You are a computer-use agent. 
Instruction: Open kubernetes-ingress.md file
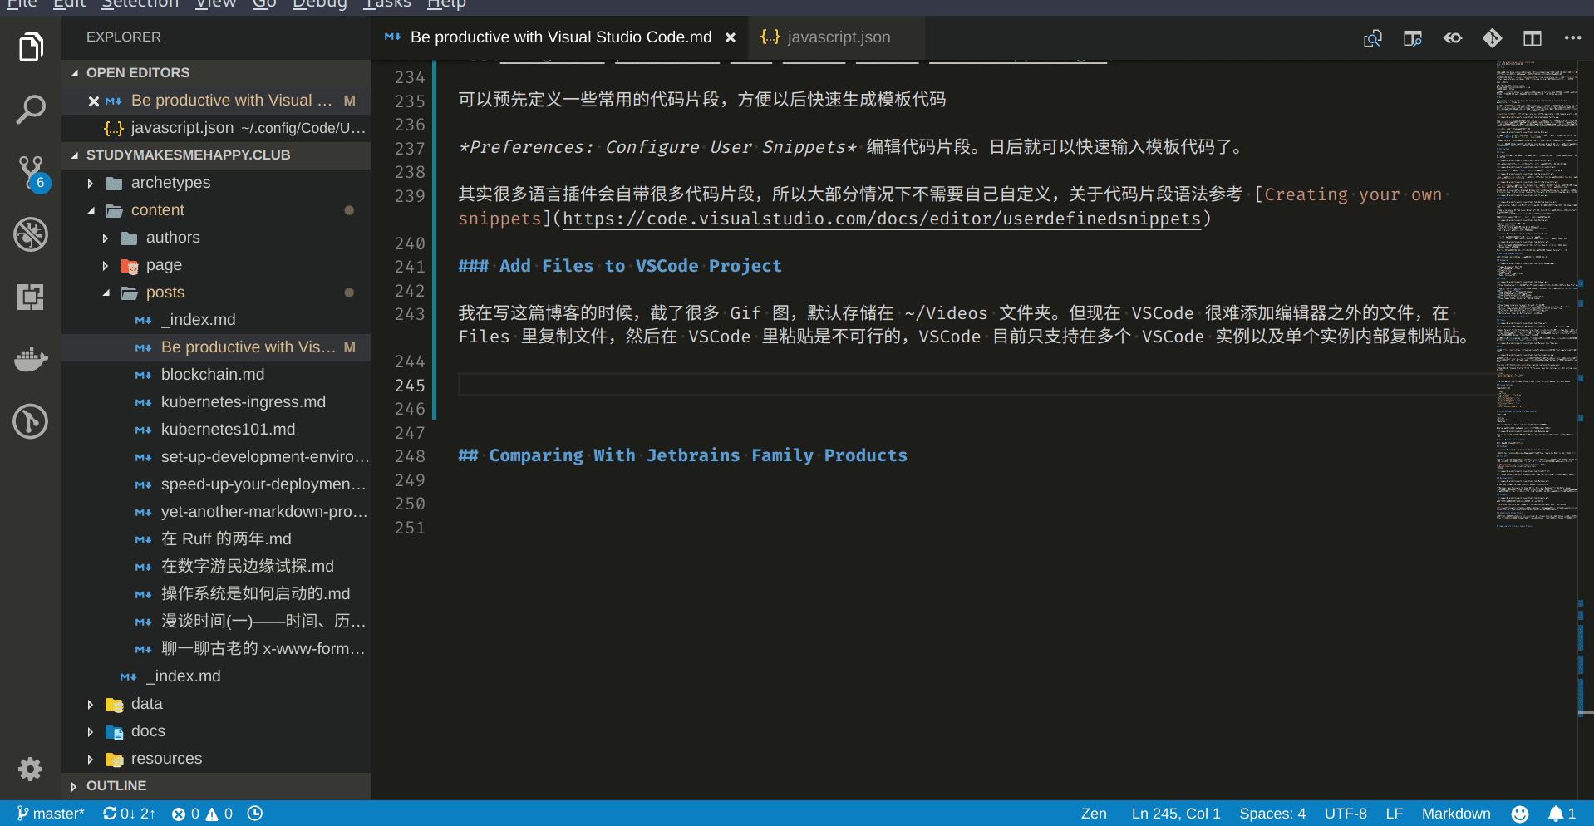pos(216,402)
